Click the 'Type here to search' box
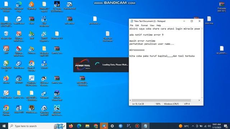This screenshot has height=129, width=230. coord(37,126)
